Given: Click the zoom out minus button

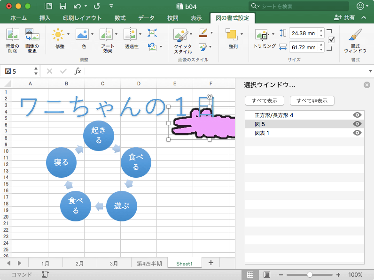Looking at the screenshot, I should coord(281,275).
